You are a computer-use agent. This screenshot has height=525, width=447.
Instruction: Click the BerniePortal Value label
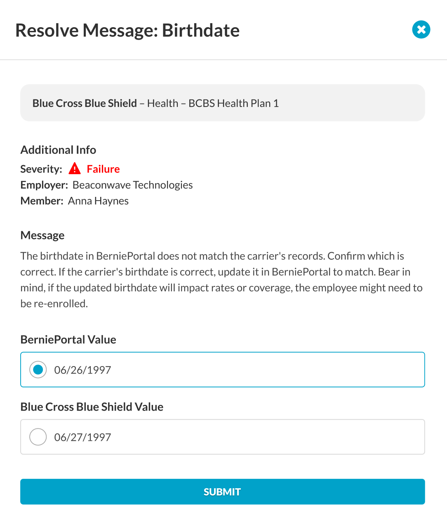[68, 340]
